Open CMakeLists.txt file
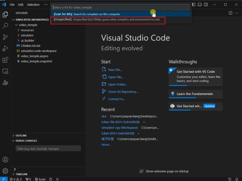 click(x=31, y=46)
